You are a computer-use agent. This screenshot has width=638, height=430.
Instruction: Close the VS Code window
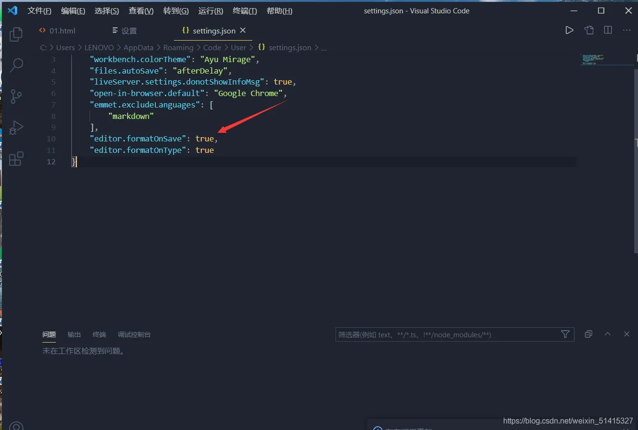628,11
